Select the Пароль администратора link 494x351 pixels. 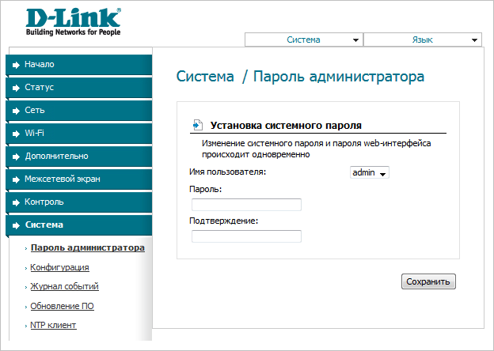click(x=88, y=248)
